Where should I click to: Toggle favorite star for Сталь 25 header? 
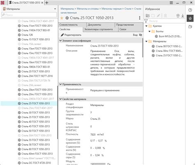click(x=62, y=18)
